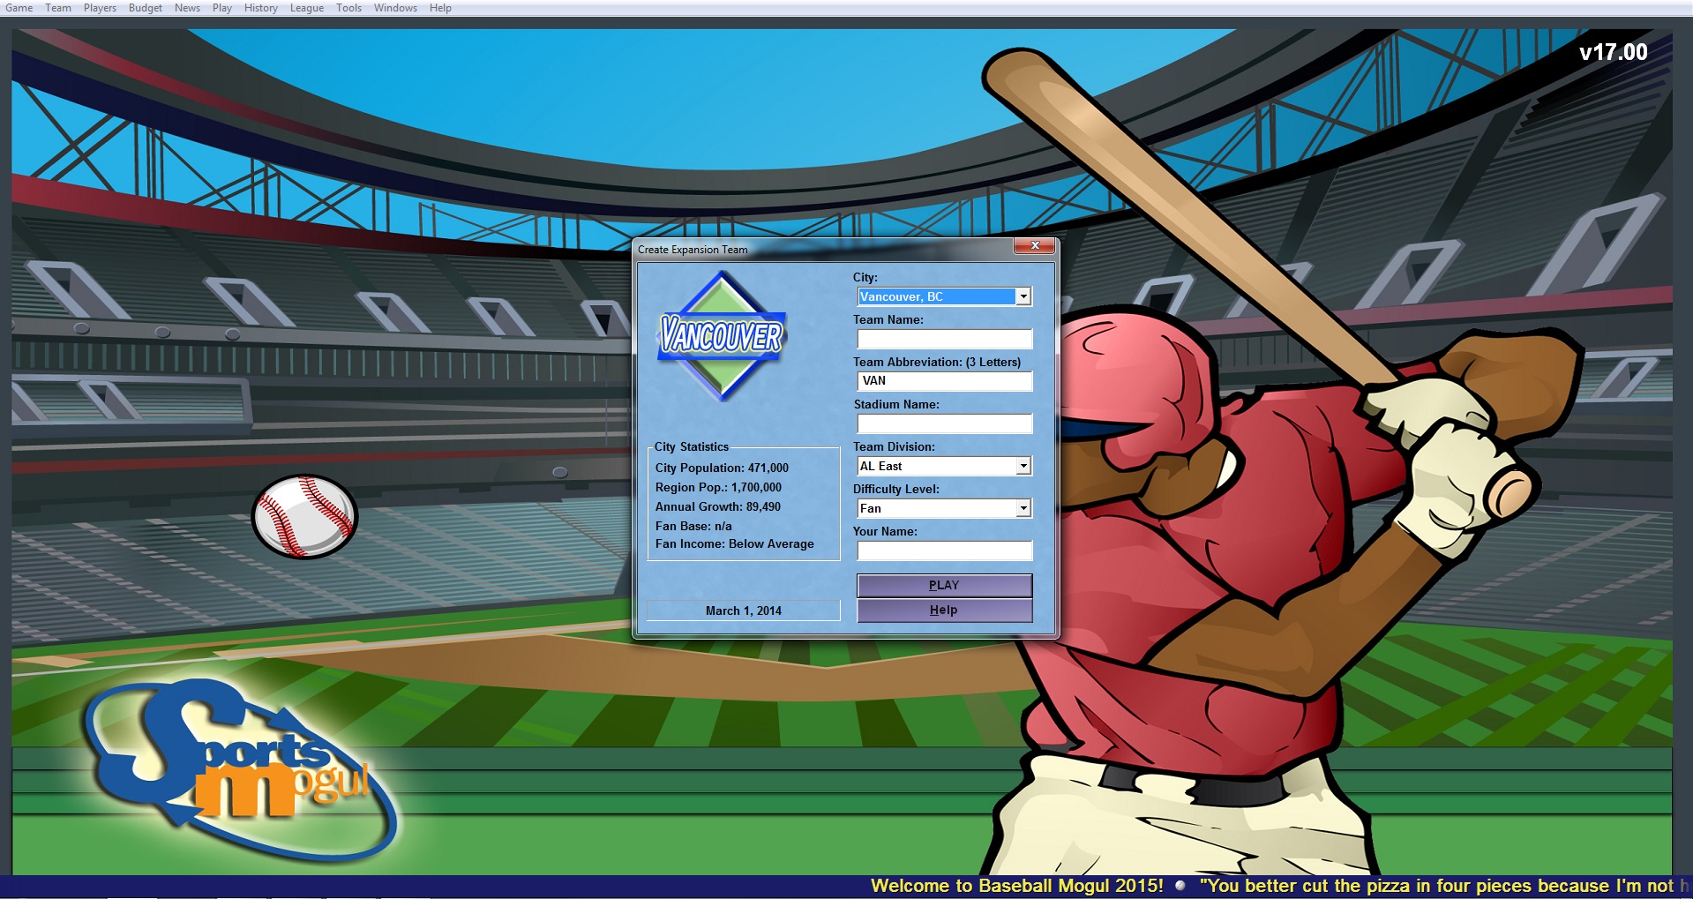This screenshot has width=1693, height=899.
Task: Open the Team Division dropdown showing AL East
Action: pyautogui.click(x=1022, y=465)
